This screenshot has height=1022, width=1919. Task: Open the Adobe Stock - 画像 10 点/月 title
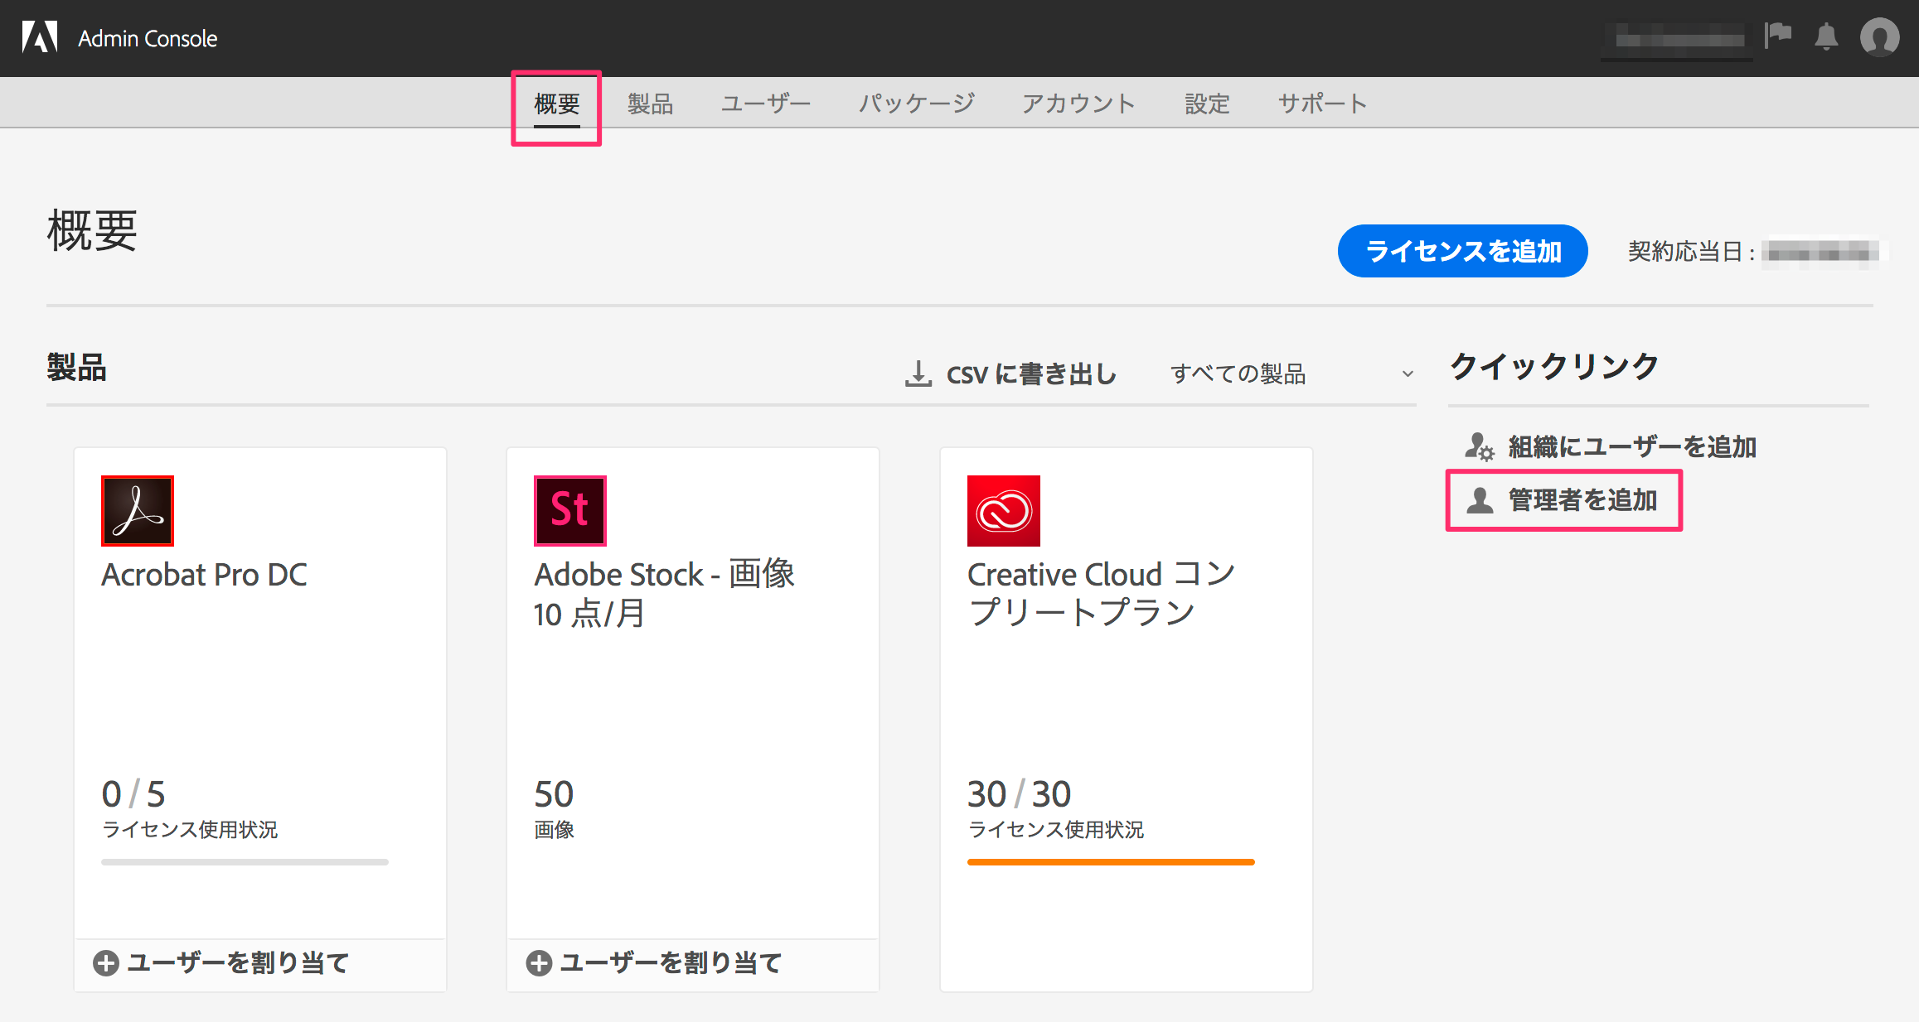(664, 594)
